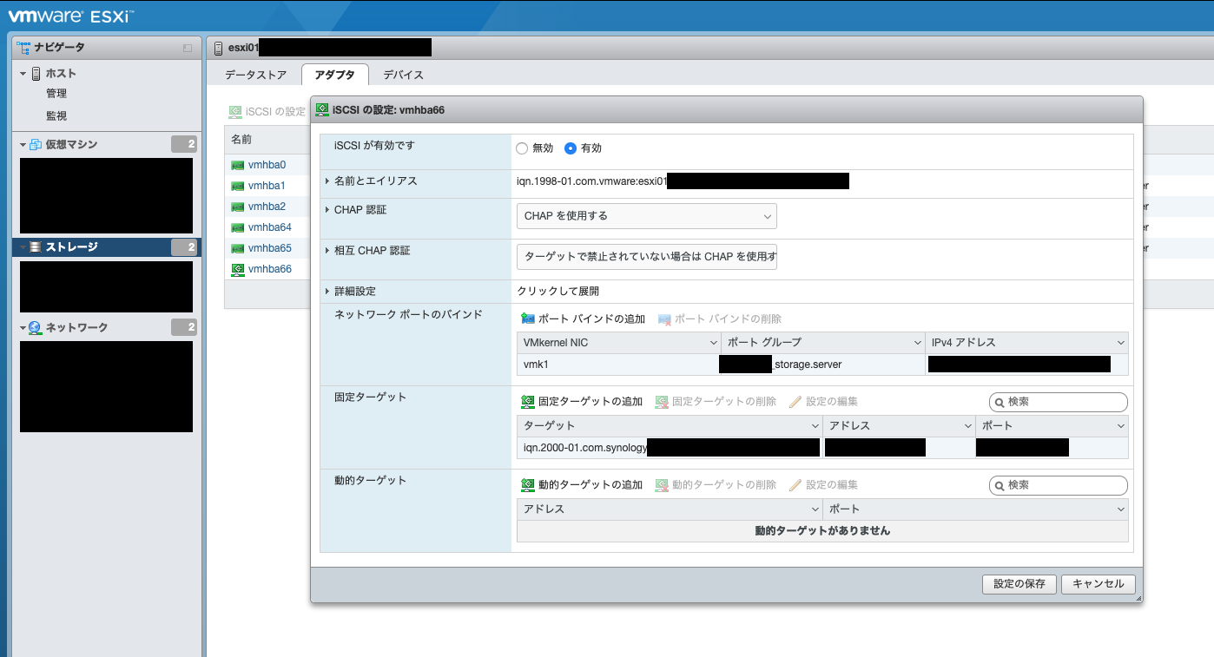Expand the 名前とエイリアス section
Image resolution: width=1214 pixels, height=657 pixels.
327,181
